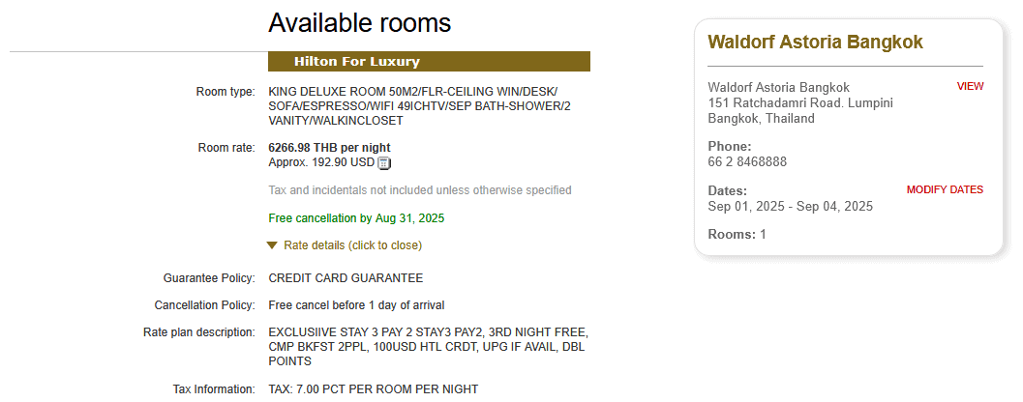1023x402 pixels.
Task: Click the Rooms: 1 text
Action: tap(737, 234)
